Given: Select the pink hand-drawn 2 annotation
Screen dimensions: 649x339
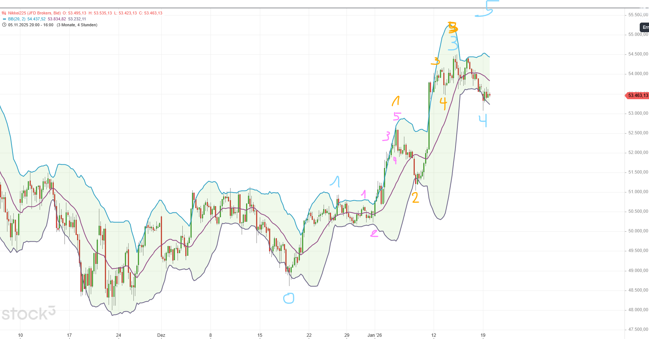Looking at the screenshot, I should tap(374, 233).
